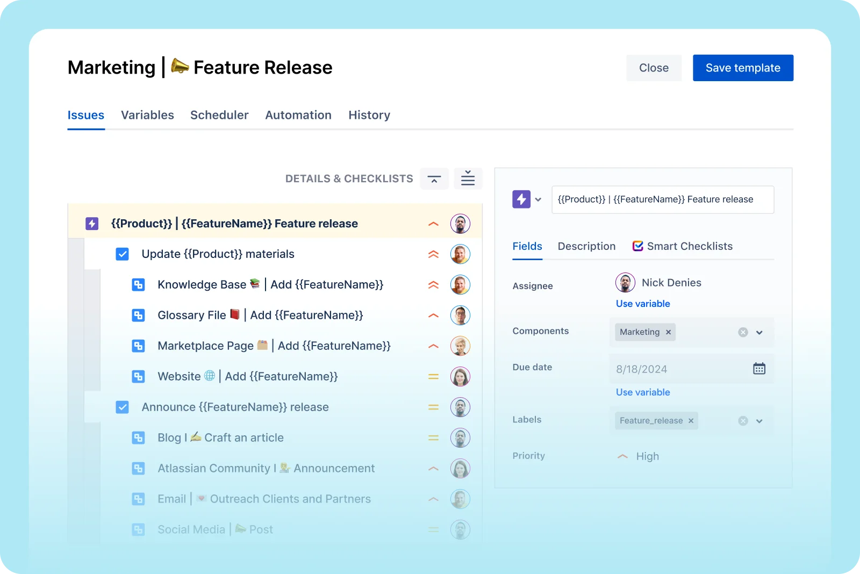Clear all values in Components field
860x574 pixels.
point(743,332)
